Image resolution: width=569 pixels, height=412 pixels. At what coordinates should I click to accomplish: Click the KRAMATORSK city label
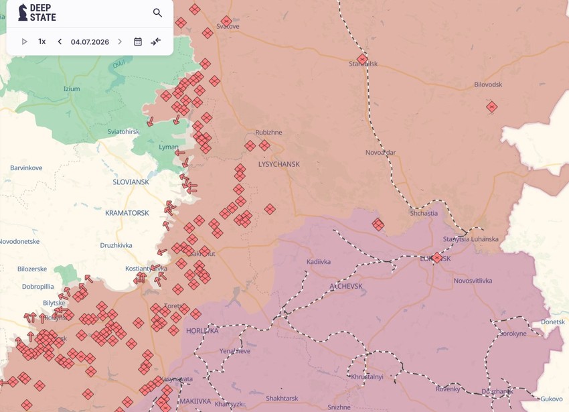point(127,213)
